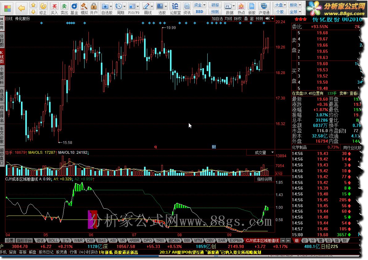Select the 分时图 sidebar tab
This screenshot has width=368, height=260.
point(2,40)
